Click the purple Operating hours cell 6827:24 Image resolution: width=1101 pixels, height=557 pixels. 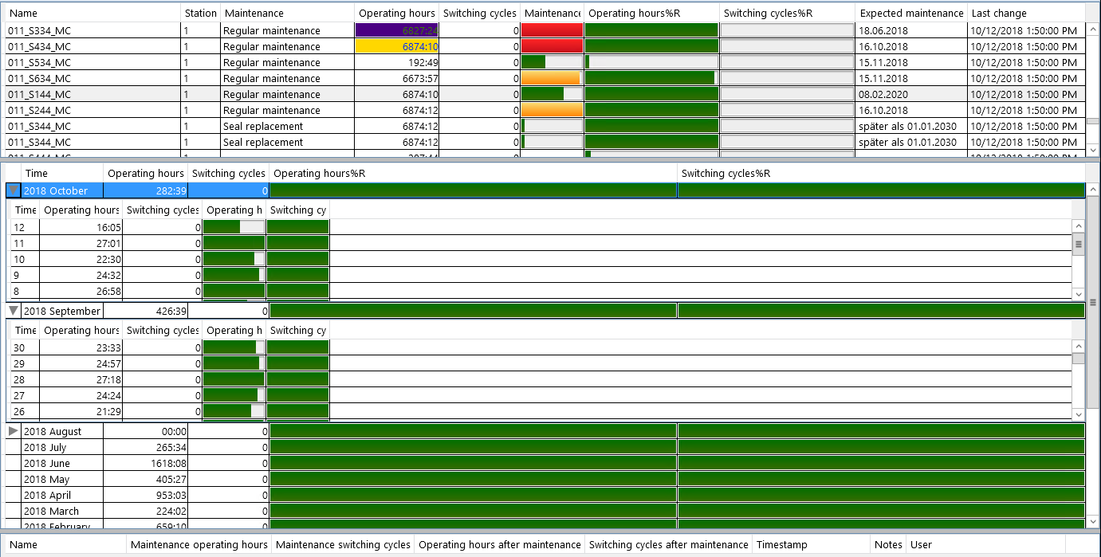pyautogui.click(x=397, y=30)
